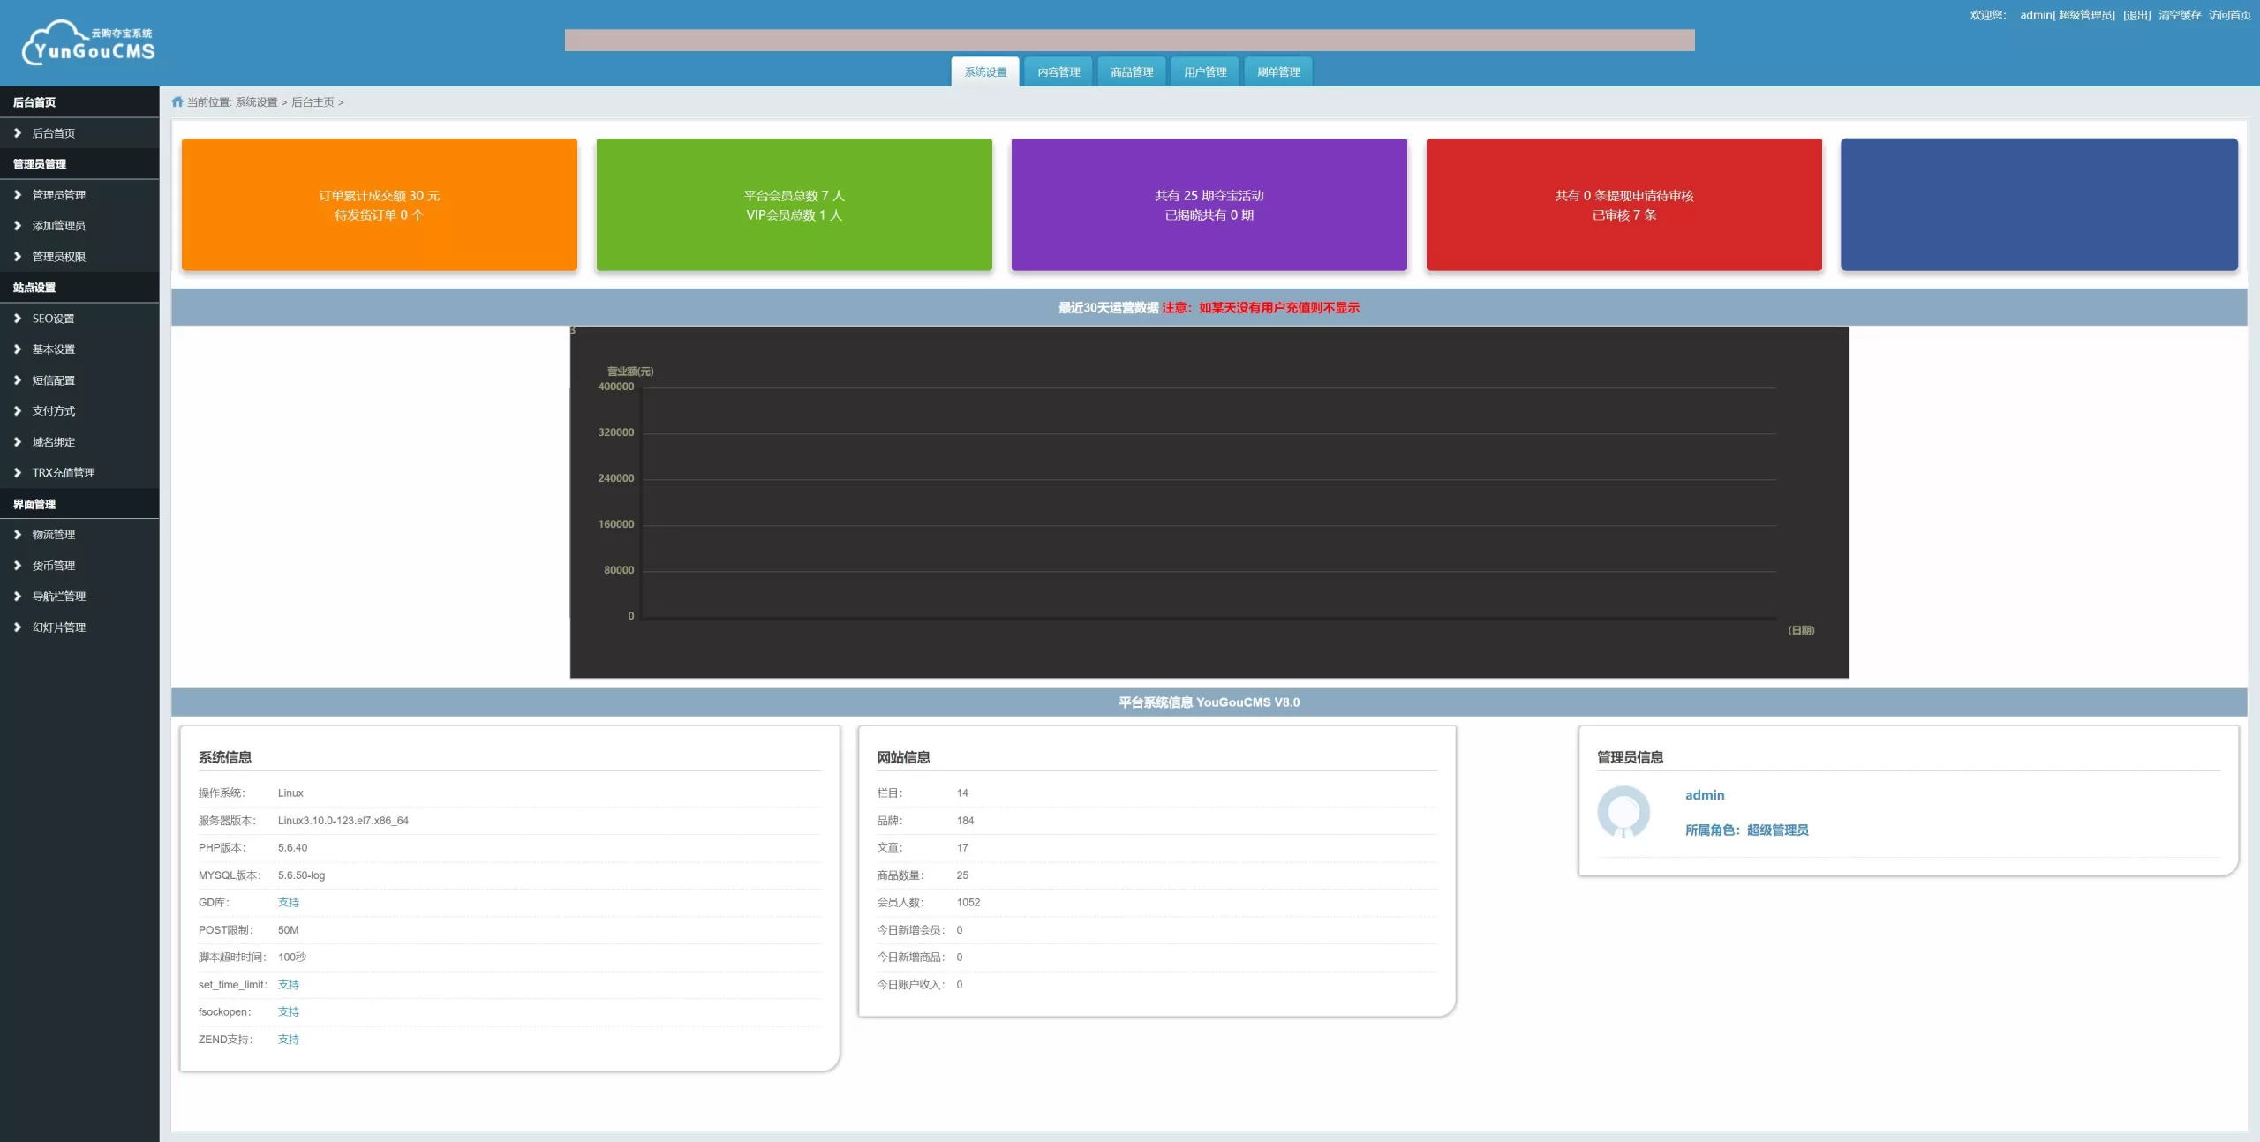The height and width of the screenshot is (1142, 2260).
Task: Click the [退出] logout link
Action: (2136, 15)
